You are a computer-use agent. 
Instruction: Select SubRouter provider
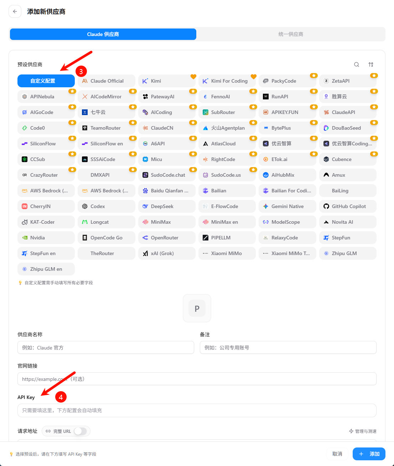pos(227,112)
